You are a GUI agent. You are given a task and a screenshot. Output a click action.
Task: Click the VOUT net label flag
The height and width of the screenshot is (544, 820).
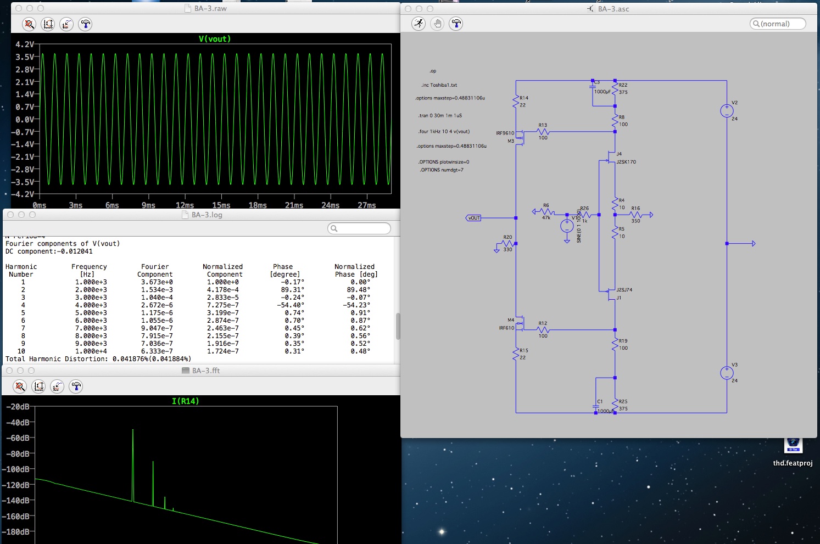473,218
